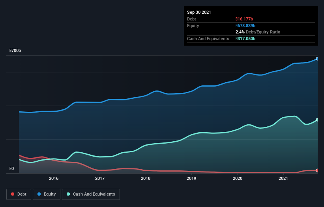
Task: Select the 2021 x-axis label
Action: coord(283,178)
